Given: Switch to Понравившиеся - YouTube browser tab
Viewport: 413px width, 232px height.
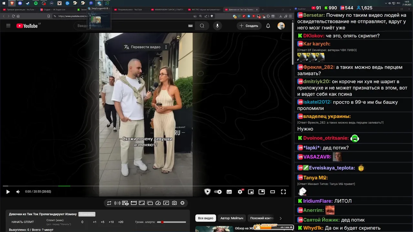Looking at the screenshot, I should [129, 10].
